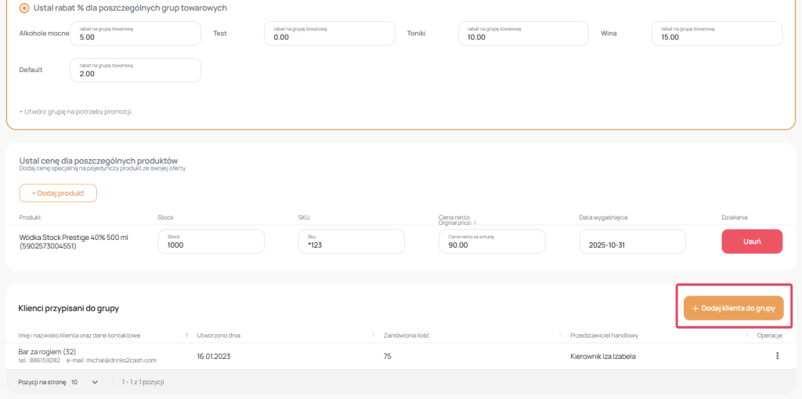This screenshot has width=802, height=399.
Task: Sort by Przedstawiciel handlowy column arrow
Action: [746, 336]
